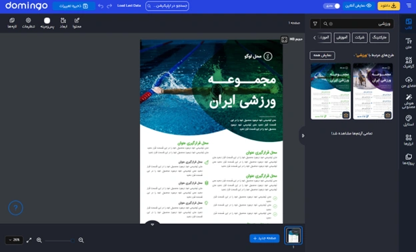416x252 pixels.
Task: Choose the purple horse-riding template thumbnail
Action: [x=373, y=91]
